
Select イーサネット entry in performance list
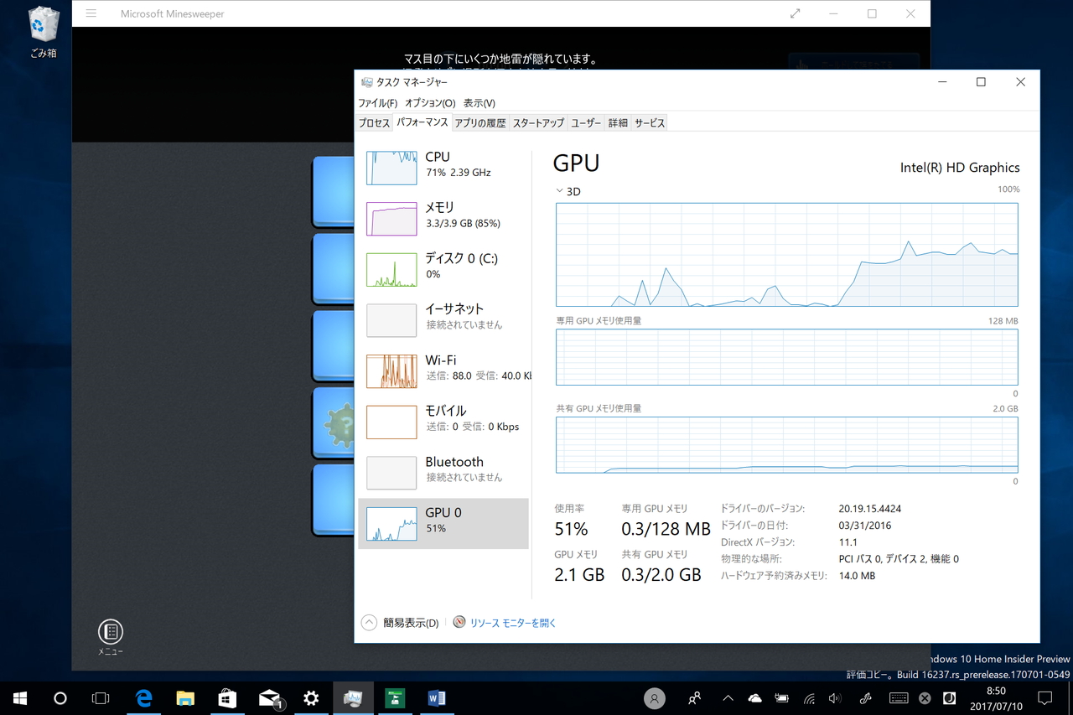tap(443, 319)
